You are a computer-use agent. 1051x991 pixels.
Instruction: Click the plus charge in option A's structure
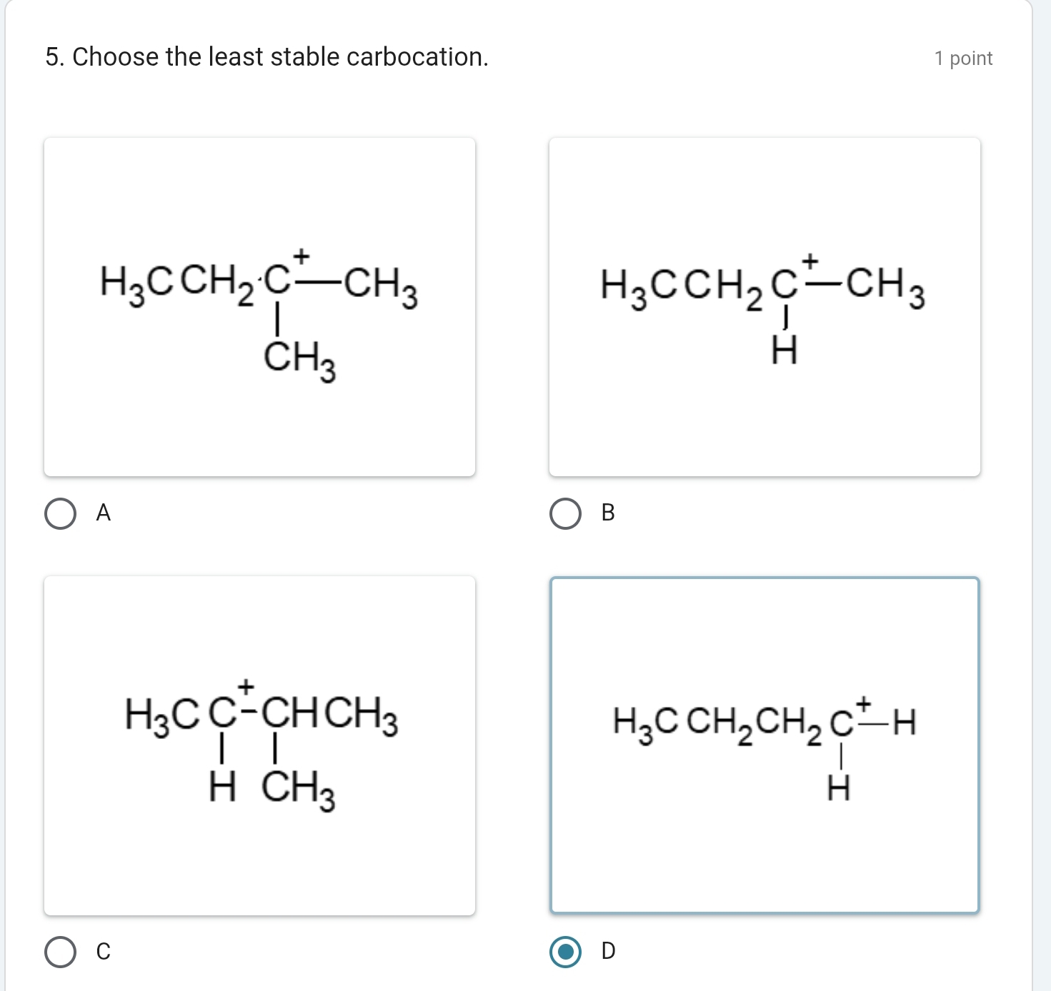tap(302, 256)
